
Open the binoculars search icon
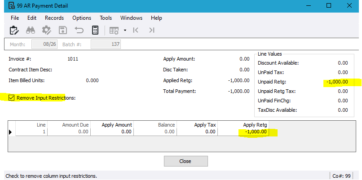pyautogui.click(x=30, y=30)
